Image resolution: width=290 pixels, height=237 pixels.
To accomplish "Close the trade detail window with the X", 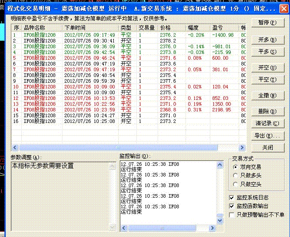I will (x=284, y=8).
